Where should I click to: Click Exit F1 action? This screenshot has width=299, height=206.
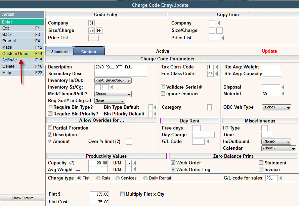coord(22,28)
